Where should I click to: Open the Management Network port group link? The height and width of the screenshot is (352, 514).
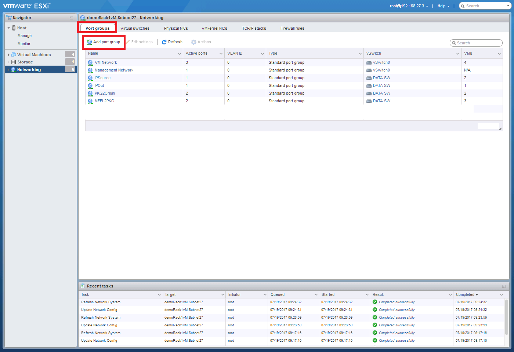tap(114, 70)
